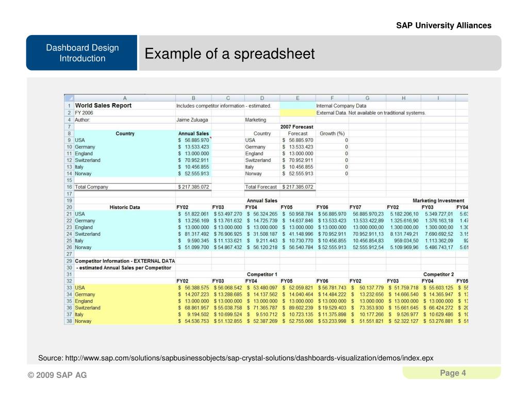528x396 pixels.
Task: Click the SAP University Alliances header text
Action: 443,25
